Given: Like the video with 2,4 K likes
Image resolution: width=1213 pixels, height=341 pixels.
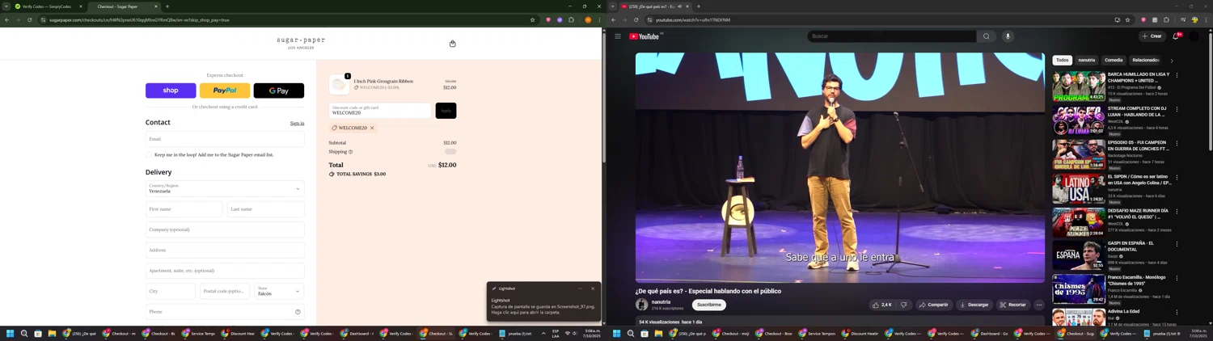Looking at the screenshot, I should [881, 305].
